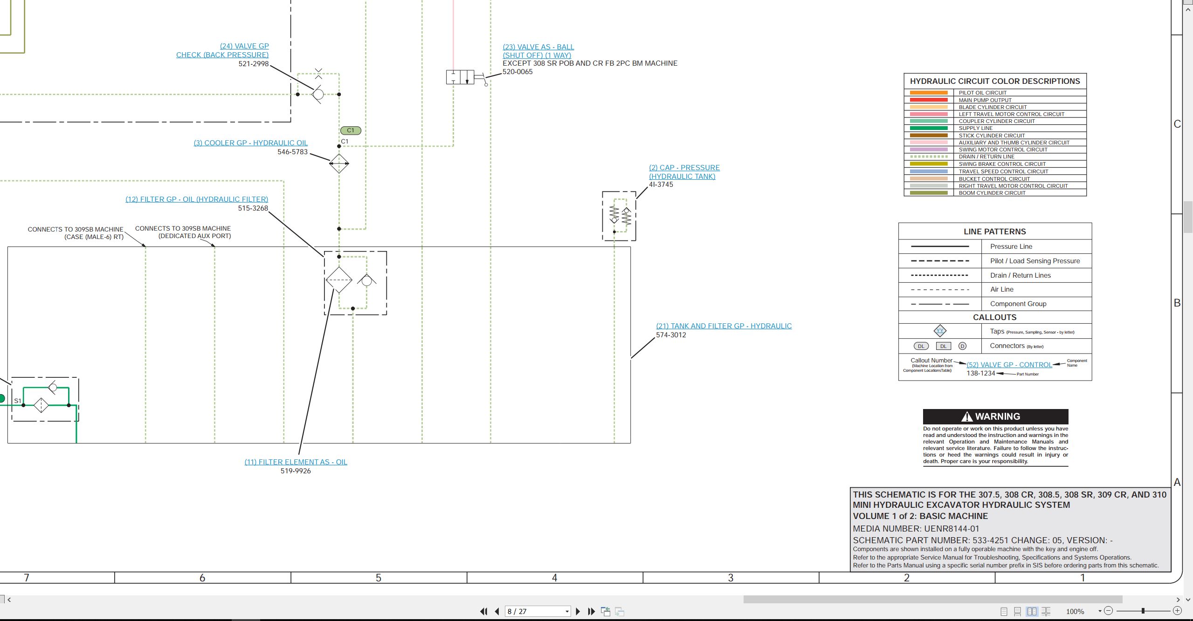
Task: Click the part number 519-9926
Action: (296, 471)
